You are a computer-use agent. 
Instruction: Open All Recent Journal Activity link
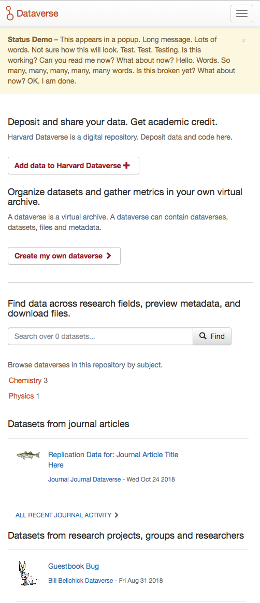pos(63,515)
